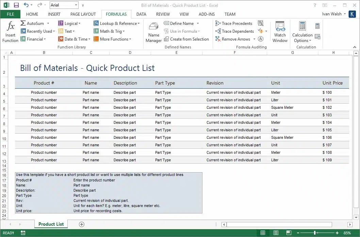Viewport: 360px width, 237px height.
Task: Expand the Remove Arrows dropdown arrow
Action: tap(254, 39)
